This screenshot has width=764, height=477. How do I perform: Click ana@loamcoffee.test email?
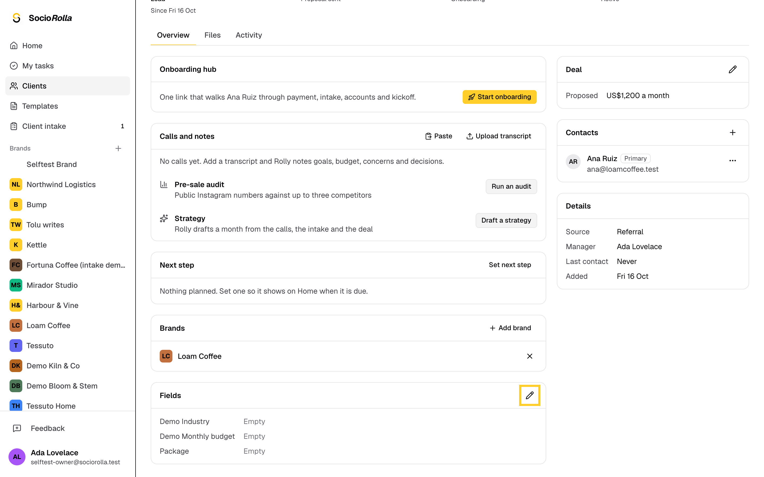(622, 169)
